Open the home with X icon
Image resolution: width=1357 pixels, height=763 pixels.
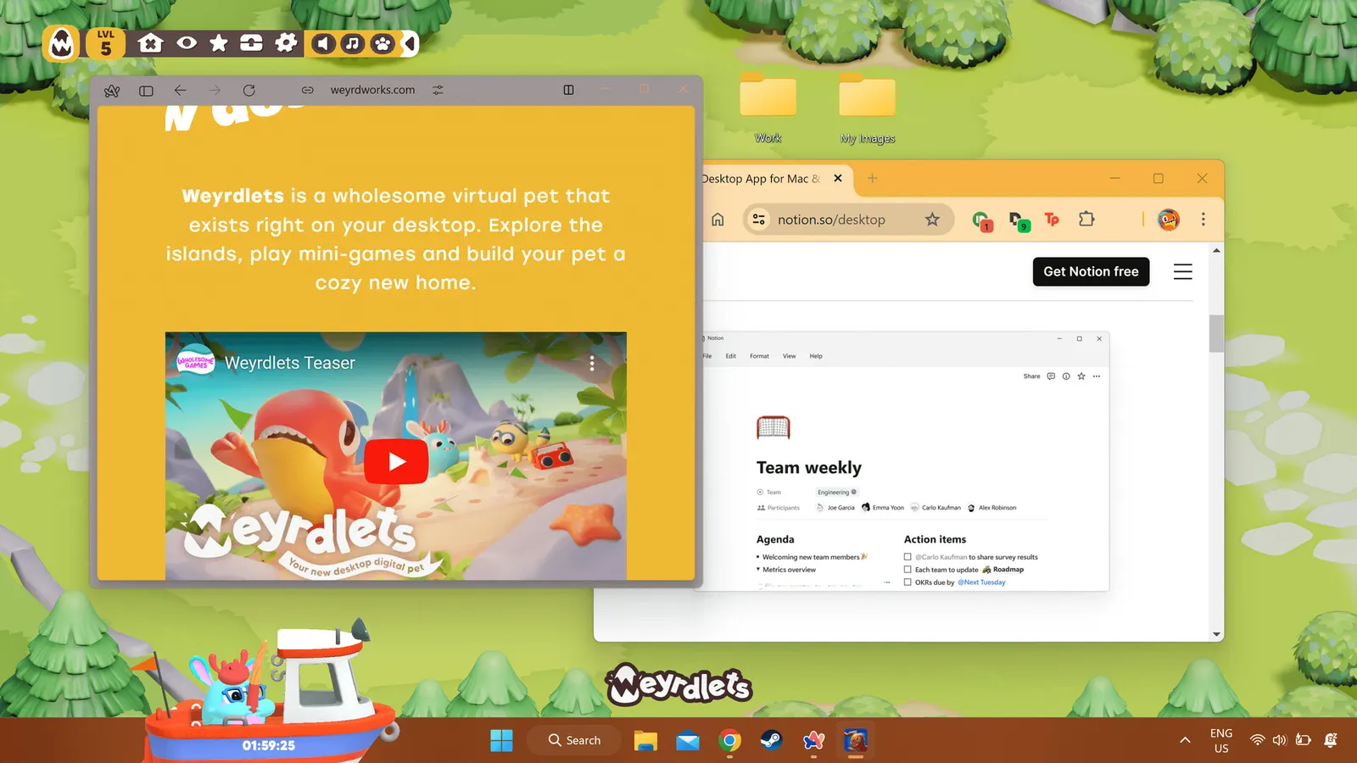point(151,43)
